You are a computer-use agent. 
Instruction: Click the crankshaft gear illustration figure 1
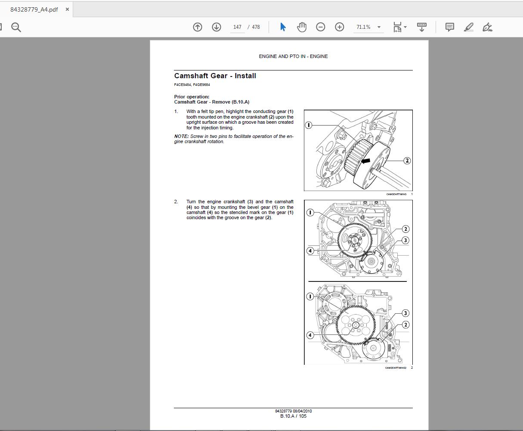[358, 150]
